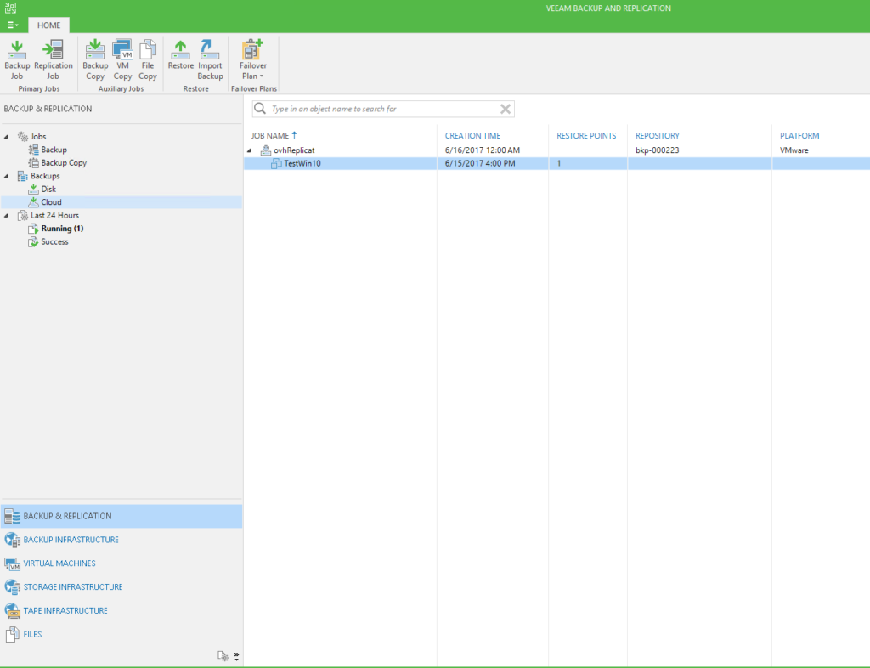Click the Running sessions icon
Viewport: 870px width, 668px height.
[x=33, y=229]
